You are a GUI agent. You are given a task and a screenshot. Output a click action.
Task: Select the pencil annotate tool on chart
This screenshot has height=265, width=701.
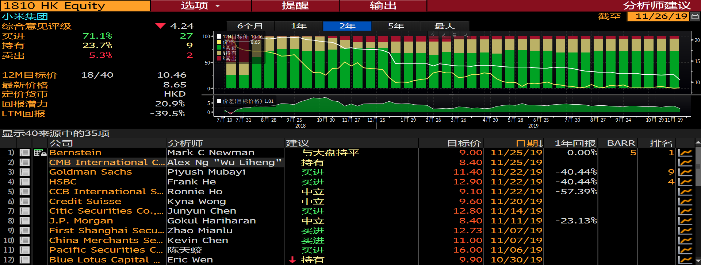(444, 35)
